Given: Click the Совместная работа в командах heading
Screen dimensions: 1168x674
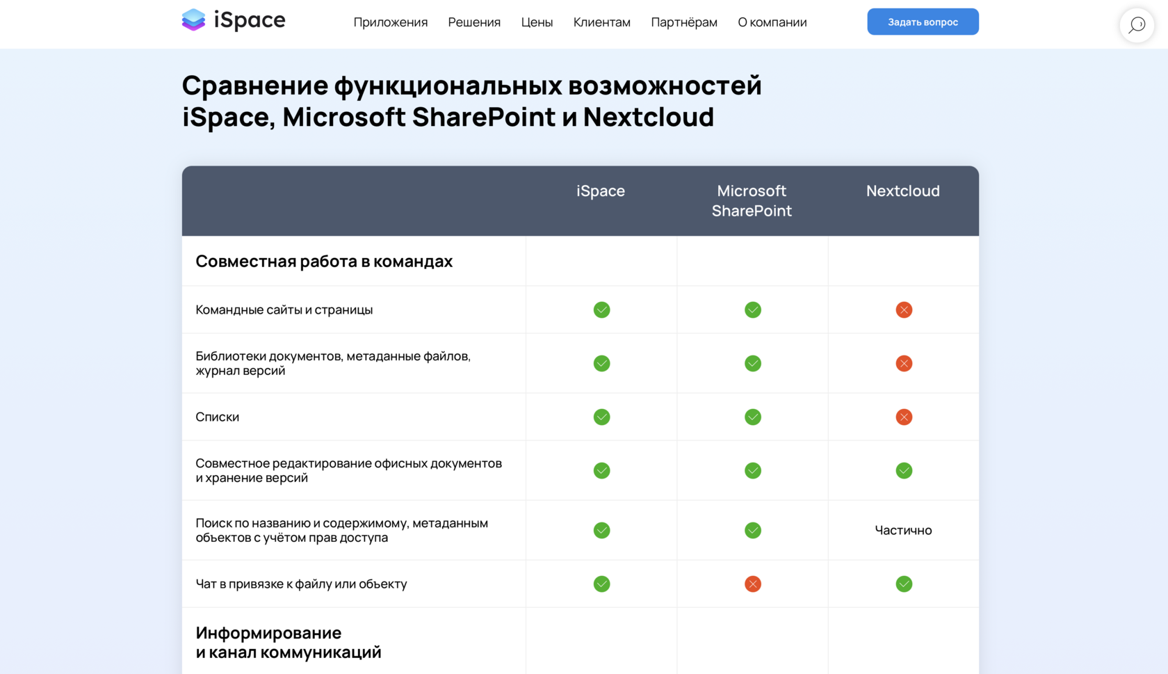Looking at the screenshot, I should (x=324, y=261).
